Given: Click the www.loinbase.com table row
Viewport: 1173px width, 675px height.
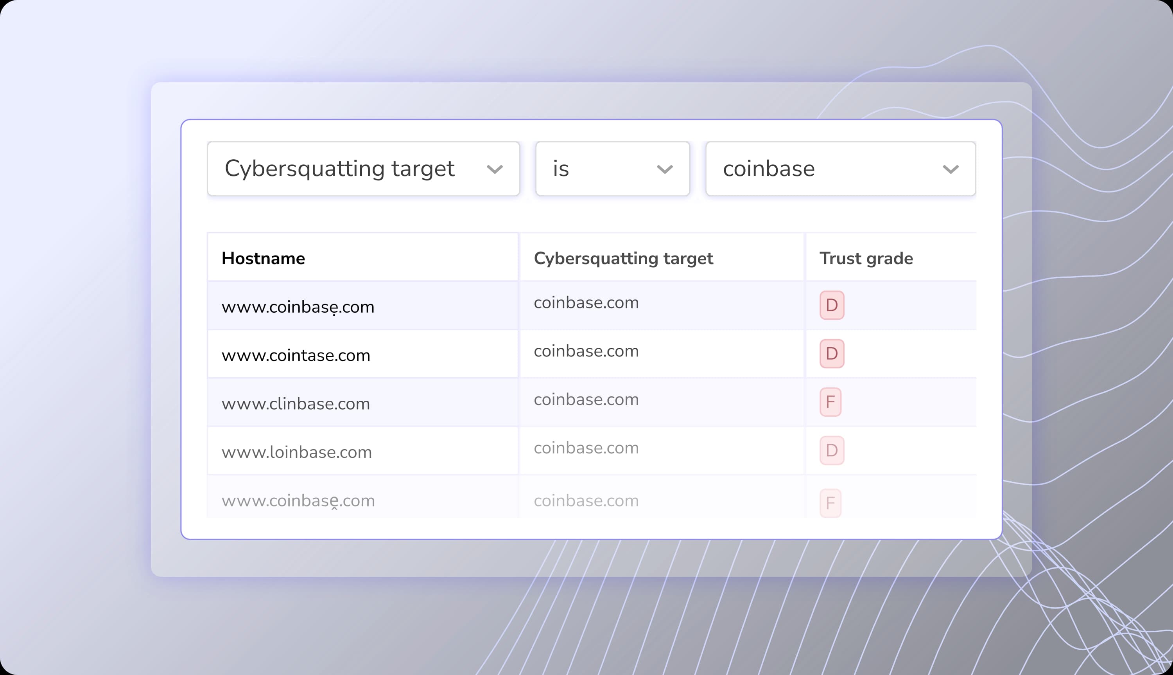Looking at the screenshot, I should 297,452.
